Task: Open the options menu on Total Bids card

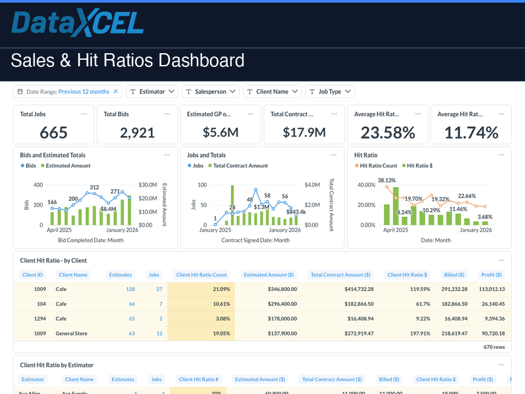Action: pyautogui.click(x=169, y=114)
